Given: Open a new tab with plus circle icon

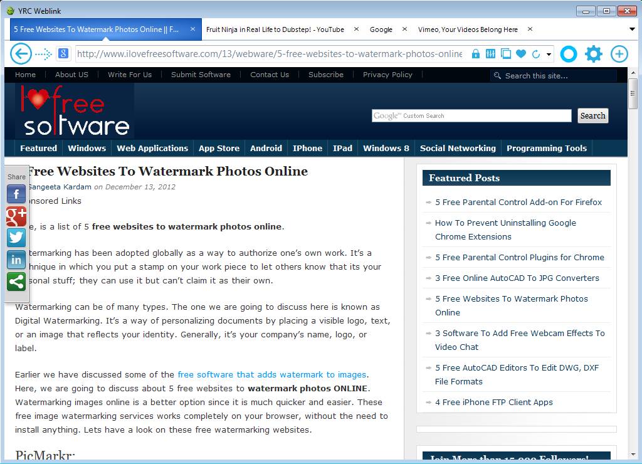Looking at the screenshot, I should tap(619, 54).
